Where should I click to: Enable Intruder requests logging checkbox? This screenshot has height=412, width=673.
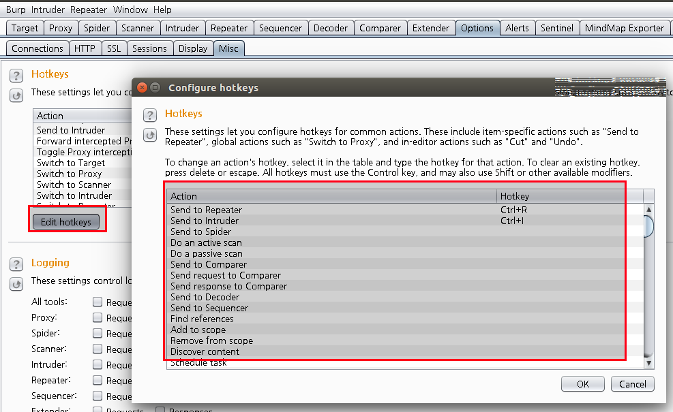coord(98,364)
